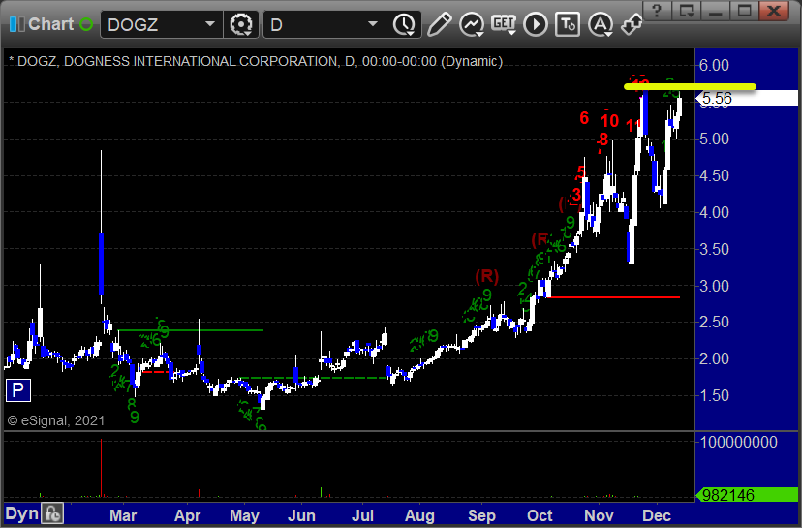
Task: Select the solid green line near 2.50
Action: point(190,330)
